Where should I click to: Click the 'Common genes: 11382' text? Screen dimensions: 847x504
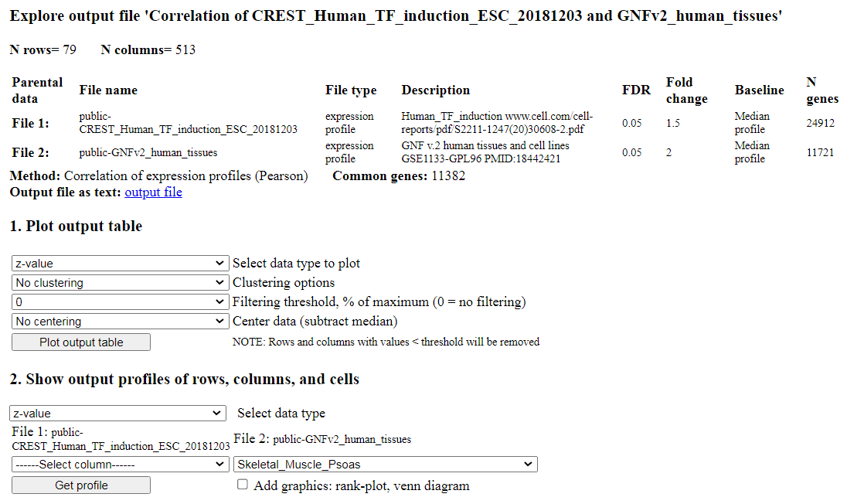[x=399, y=176]
